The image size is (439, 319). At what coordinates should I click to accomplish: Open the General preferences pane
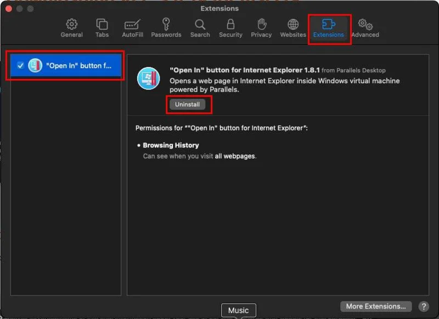pos(71,28)
